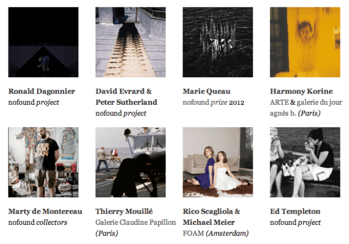The height and width of the screenshot is (244, 349).
Task: Open Ed Templeton black-and-white photo
Action: coord(305,162)
